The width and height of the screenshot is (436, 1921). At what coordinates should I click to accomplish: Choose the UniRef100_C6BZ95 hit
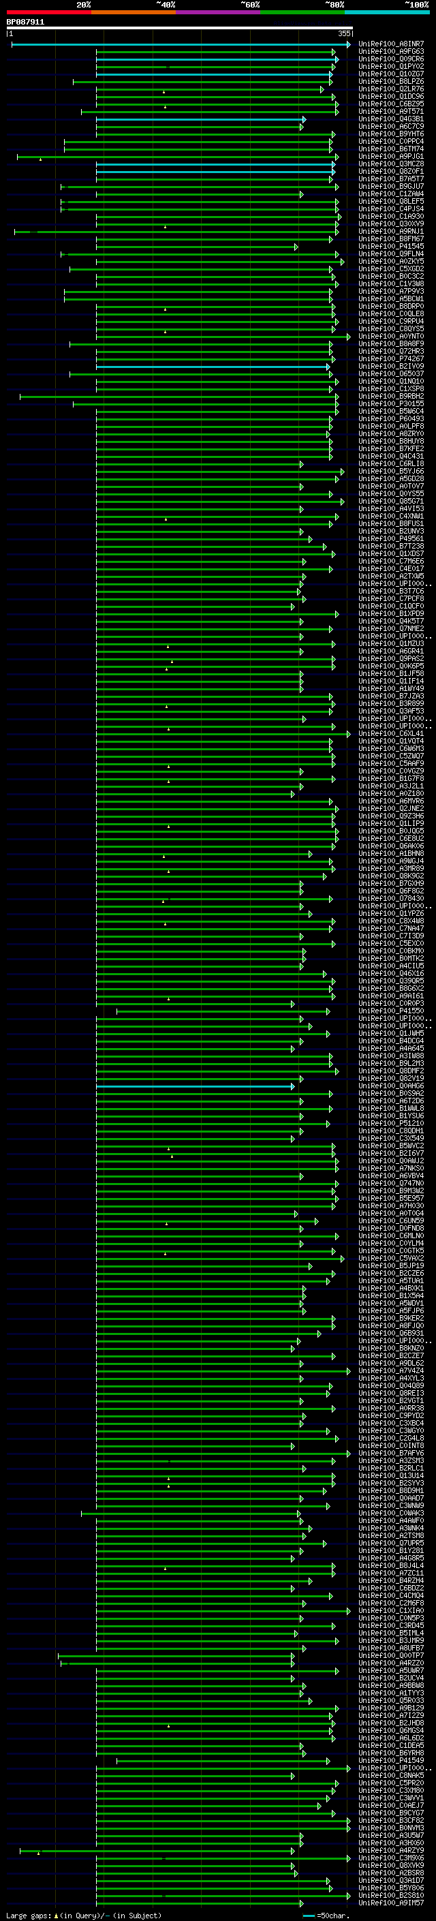(x=391, y=104)
